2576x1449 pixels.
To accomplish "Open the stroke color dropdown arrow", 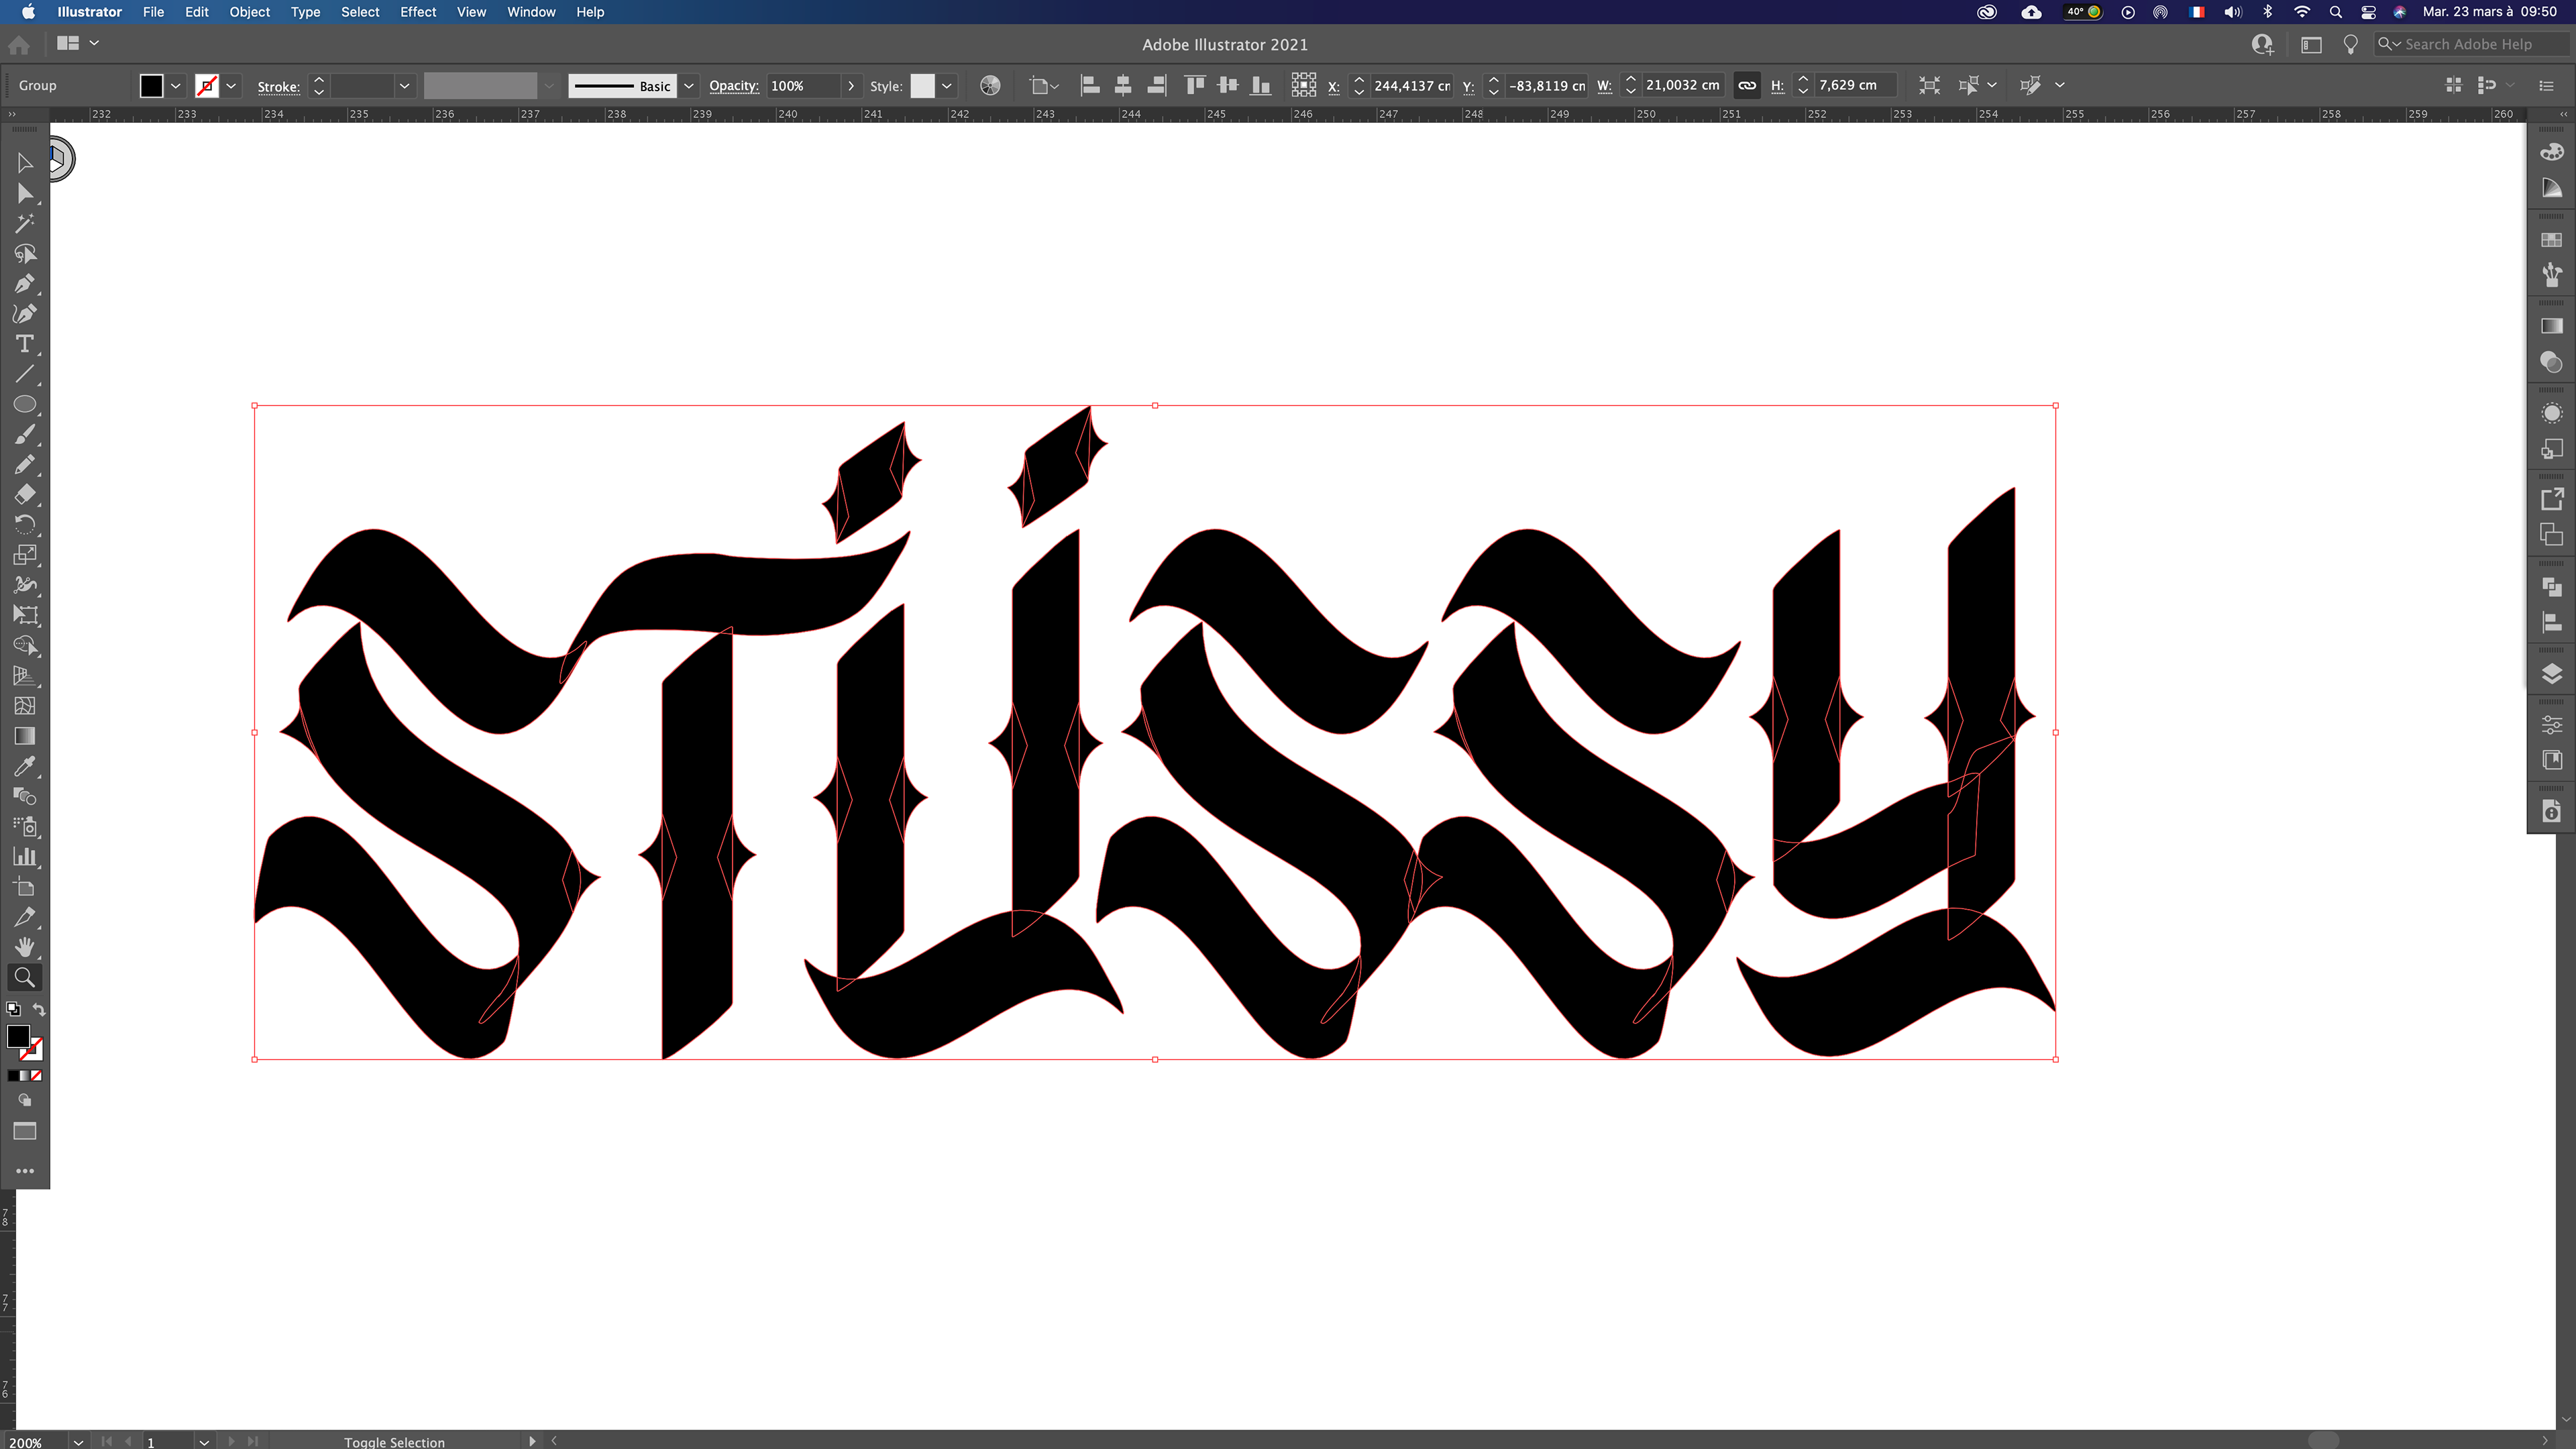I will (x=231, y=86).
